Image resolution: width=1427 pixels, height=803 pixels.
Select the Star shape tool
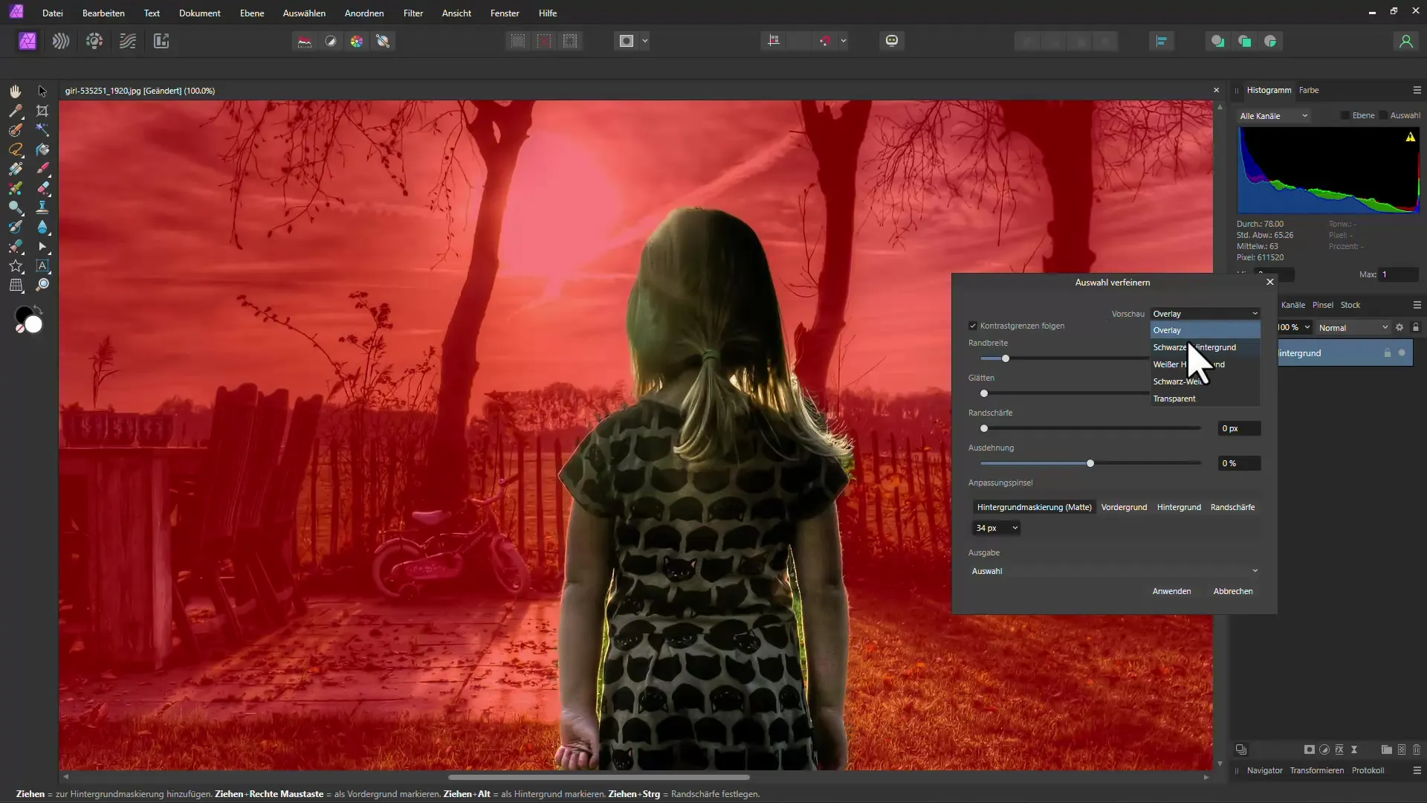[15, 265]
